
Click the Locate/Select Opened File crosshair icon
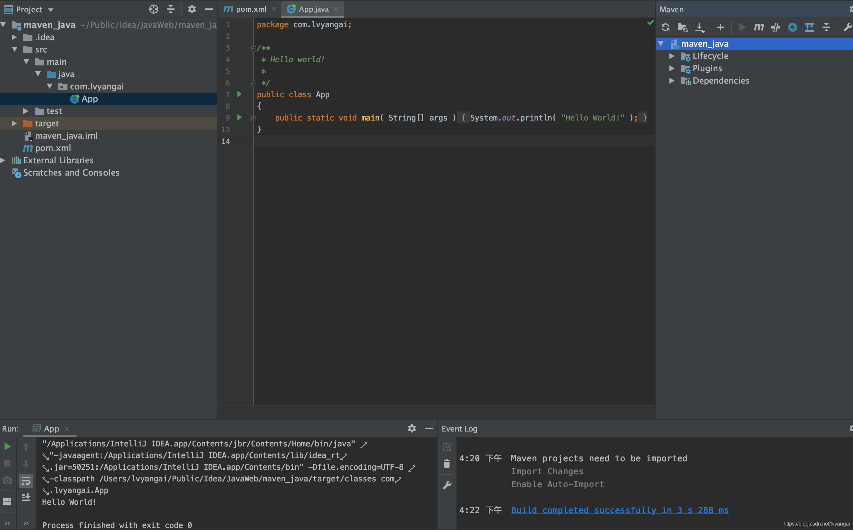tap(154, 9)
